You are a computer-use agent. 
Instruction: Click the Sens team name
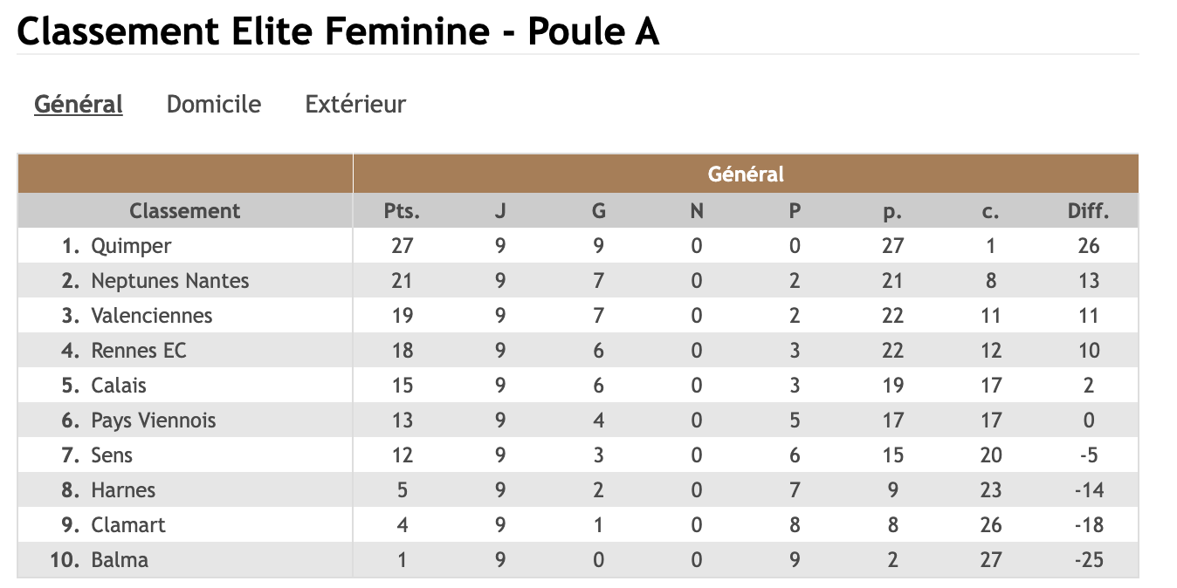(112, 455)
